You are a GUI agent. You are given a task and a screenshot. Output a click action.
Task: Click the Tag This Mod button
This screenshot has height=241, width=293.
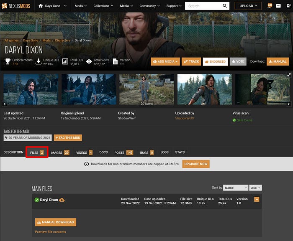[68, 138]
